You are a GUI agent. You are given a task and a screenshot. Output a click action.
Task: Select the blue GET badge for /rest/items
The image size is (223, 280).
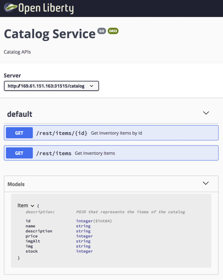[19, 153]
